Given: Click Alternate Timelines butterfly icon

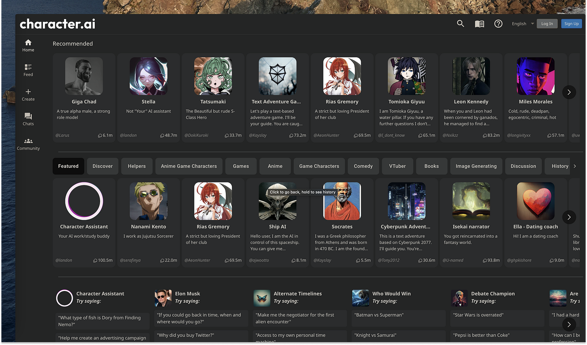Looking at the screenshot, I should [262, 298].
